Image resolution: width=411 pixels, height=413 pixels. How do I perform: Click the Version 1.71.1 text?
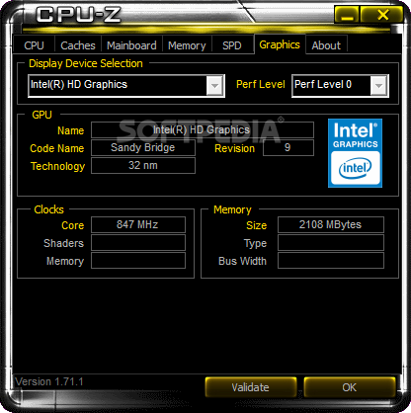(49, 382)
